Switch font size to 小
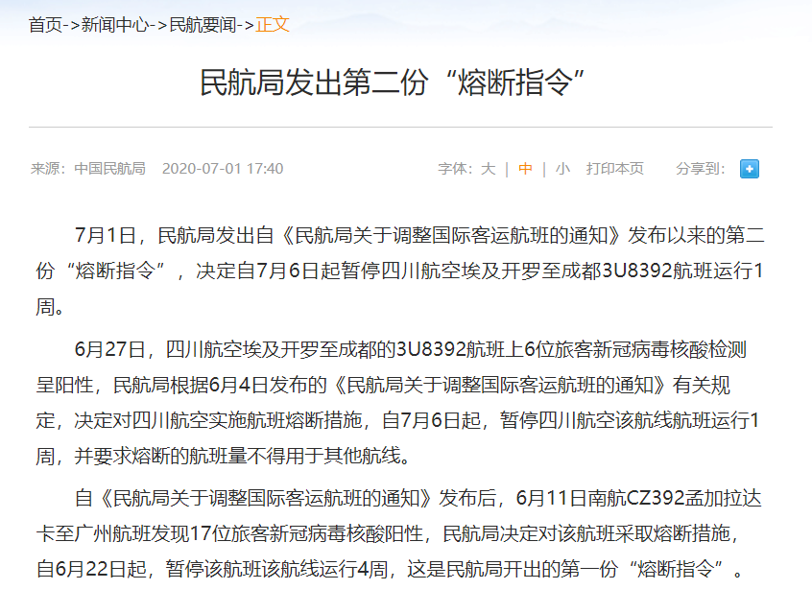This screenshot has height=613, width=812. pos(562,169)
